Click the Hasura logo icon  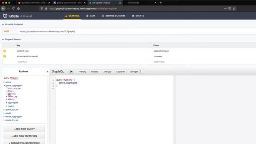click(x=5, y=16)
